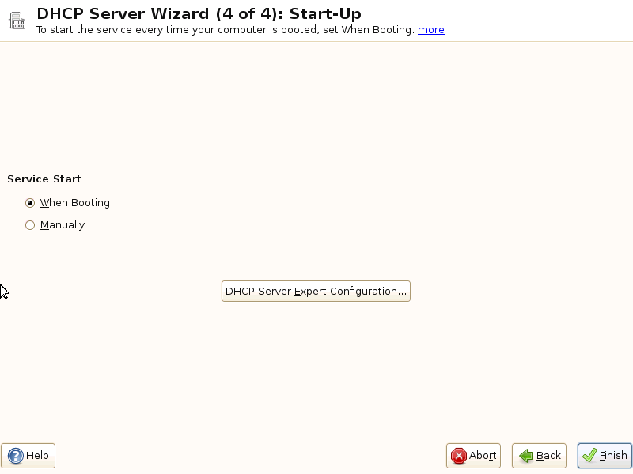Click the blue question mark Help icon
This screenshot has width=633, height=474.
[x=15, y=456]
